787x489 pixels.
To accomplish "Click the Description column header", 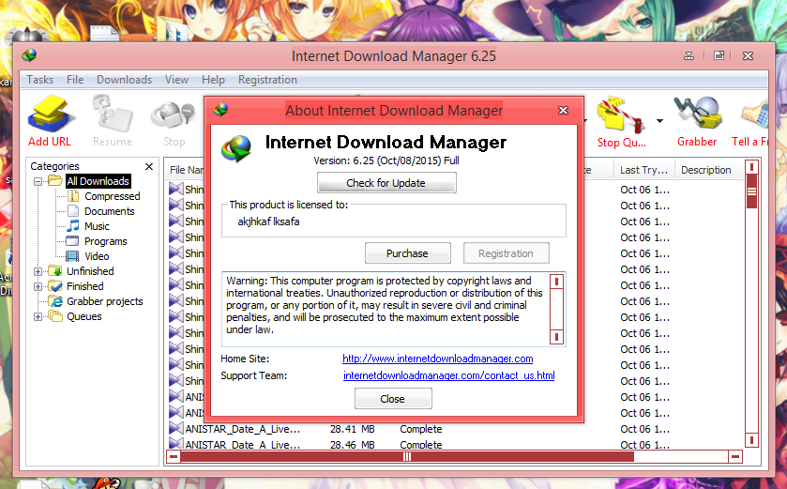I will tap(705, 170).
